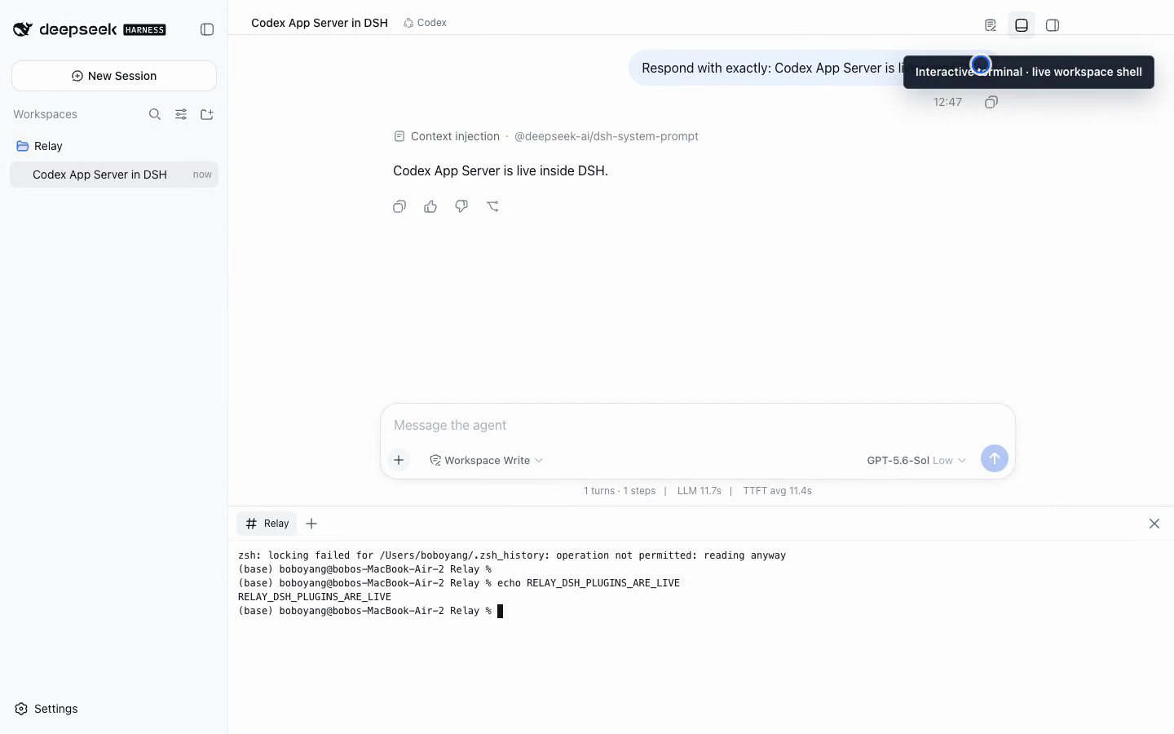Start a New Session
Screen dimensions: 1174x734
pyautogui.click(x=114, y=76)
